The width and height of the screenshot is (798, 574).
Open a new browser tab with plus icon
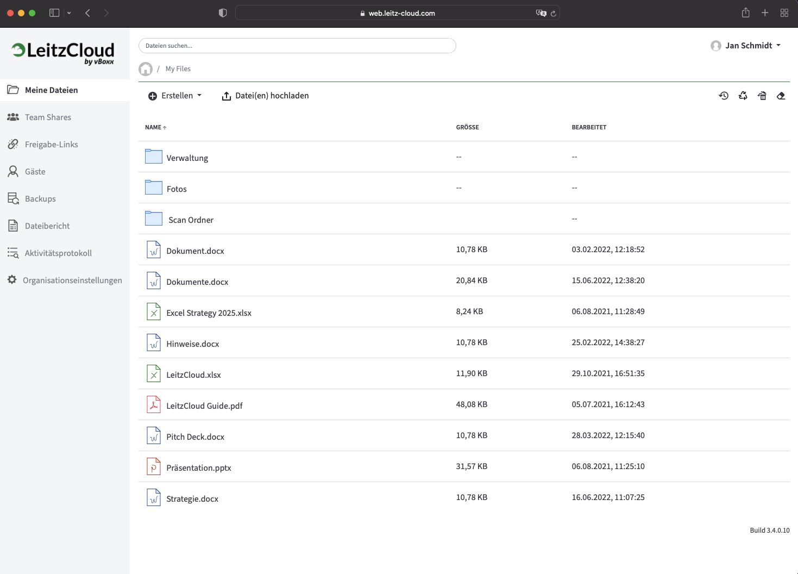click(765, 13)
